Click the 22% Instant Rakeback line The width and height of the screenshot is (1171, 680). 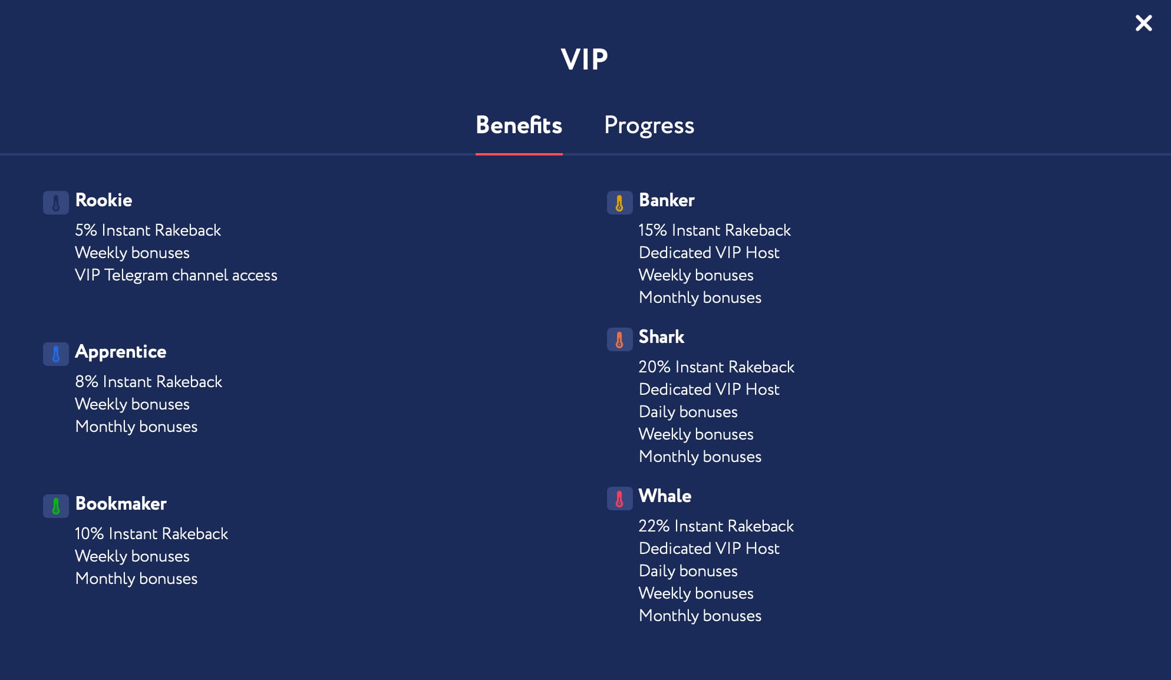(716, 526)
